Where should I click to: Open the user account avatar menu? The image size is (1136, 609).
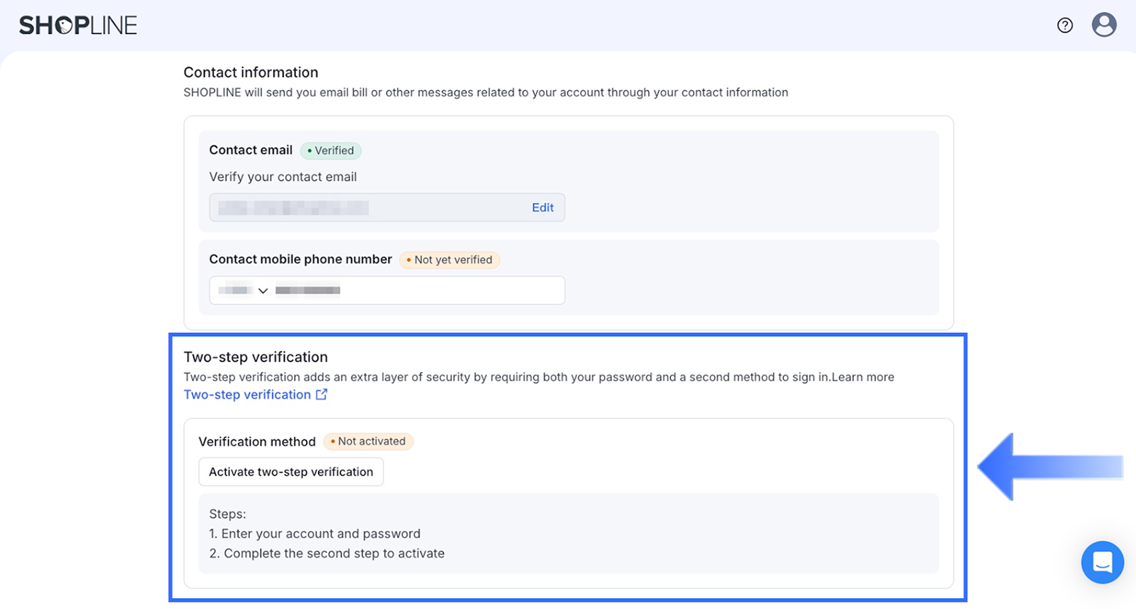[x=1103, y=25]
